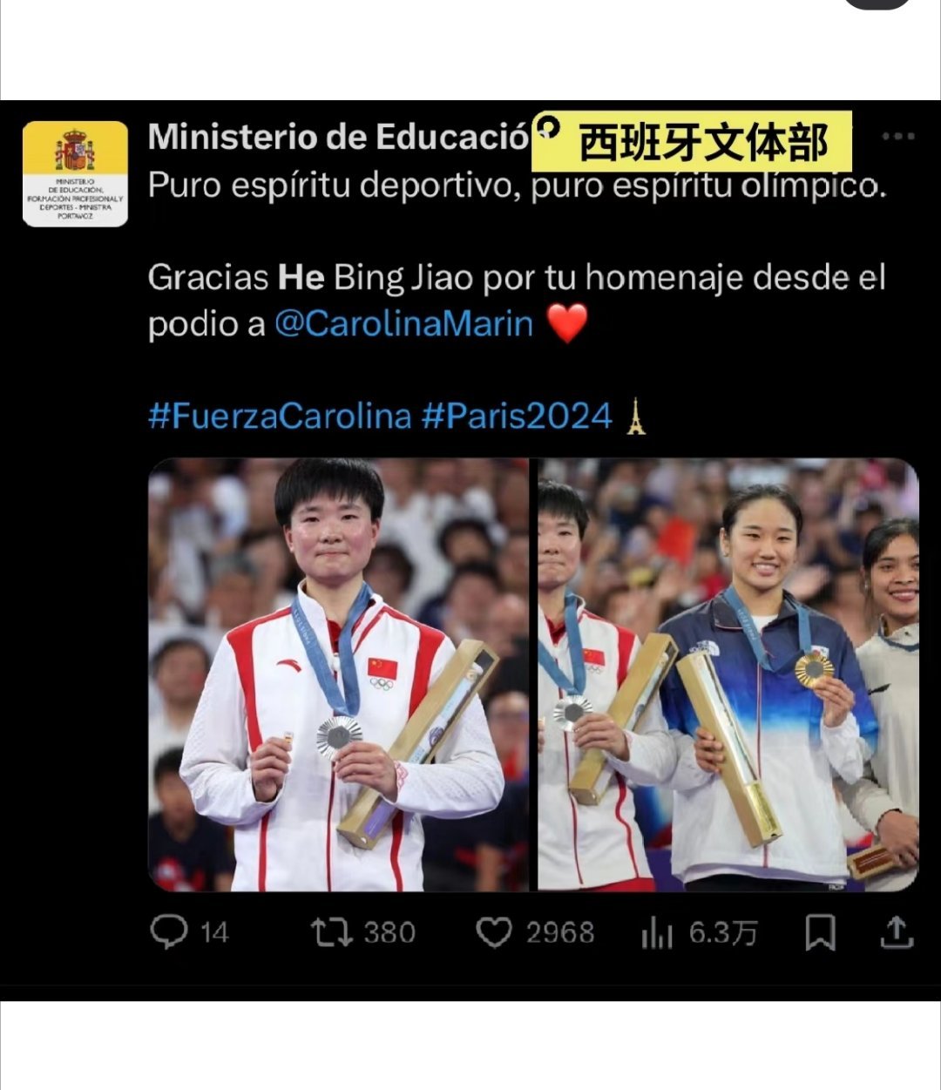Image resolution: width=941 pixels, height=1090 pixels.
Task: Share the tweet via upload icon
Action: pyautogui.click(x=896, y=932)
